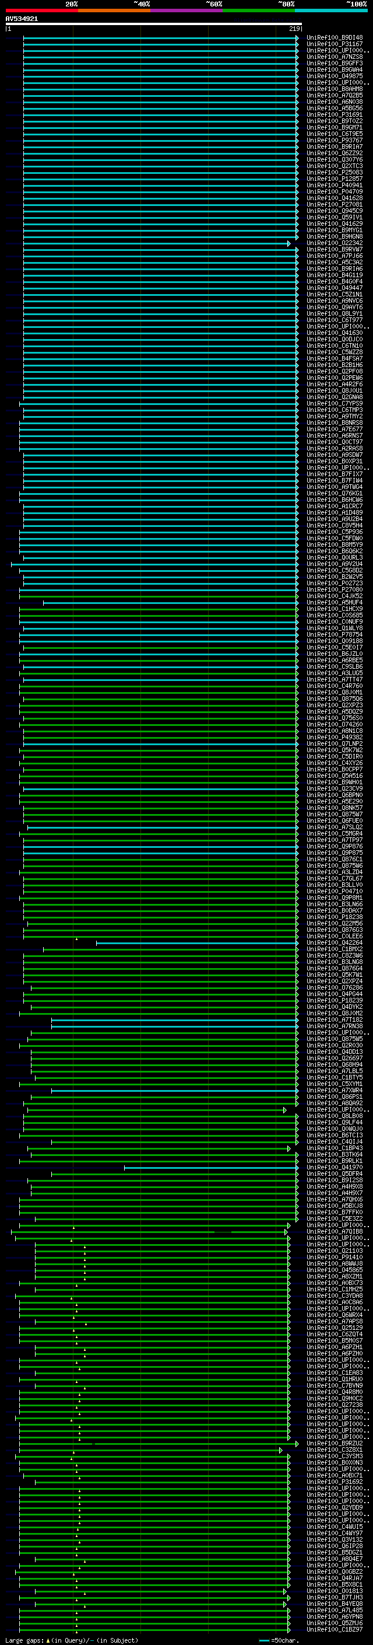
Task: Select hit UniRef100_C4WUI5
Action: point(334,1526)
